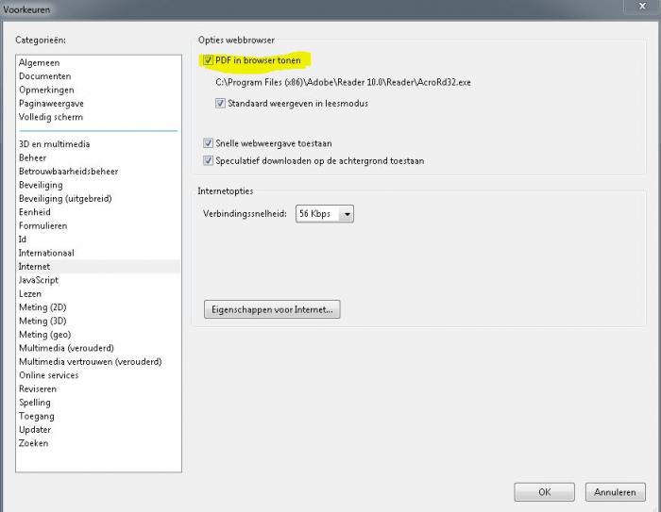Open JavaScript category
Screen dimensions: 661x512
point(39,280)
